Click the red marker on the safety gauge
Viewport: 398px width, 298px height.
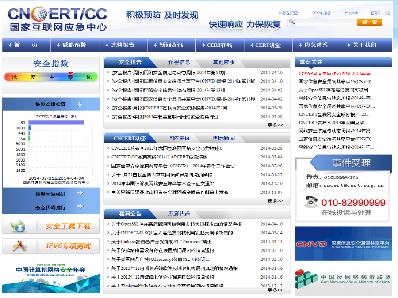70,74
